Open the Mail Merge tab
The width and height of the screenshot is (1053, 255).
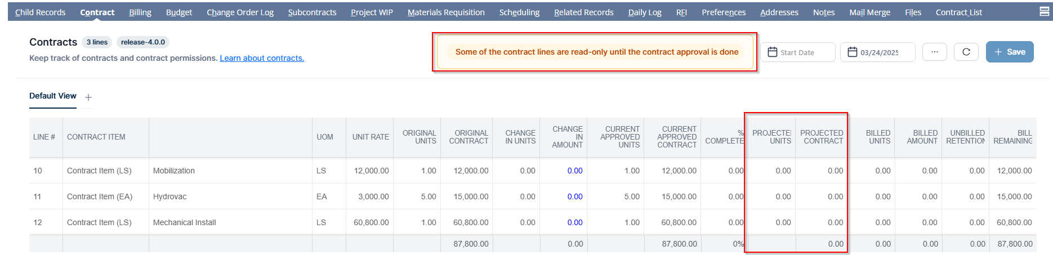click(x=870, y=12)
